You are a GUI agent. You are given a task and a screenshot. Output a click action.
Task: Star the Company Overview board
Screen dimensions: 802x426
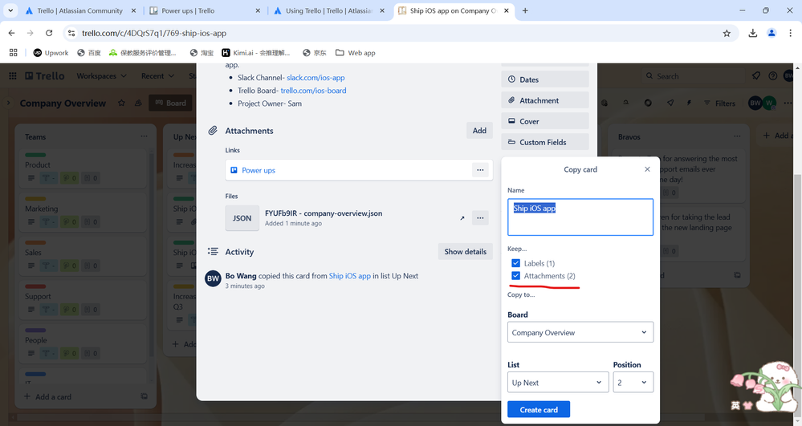coord(121,103)
